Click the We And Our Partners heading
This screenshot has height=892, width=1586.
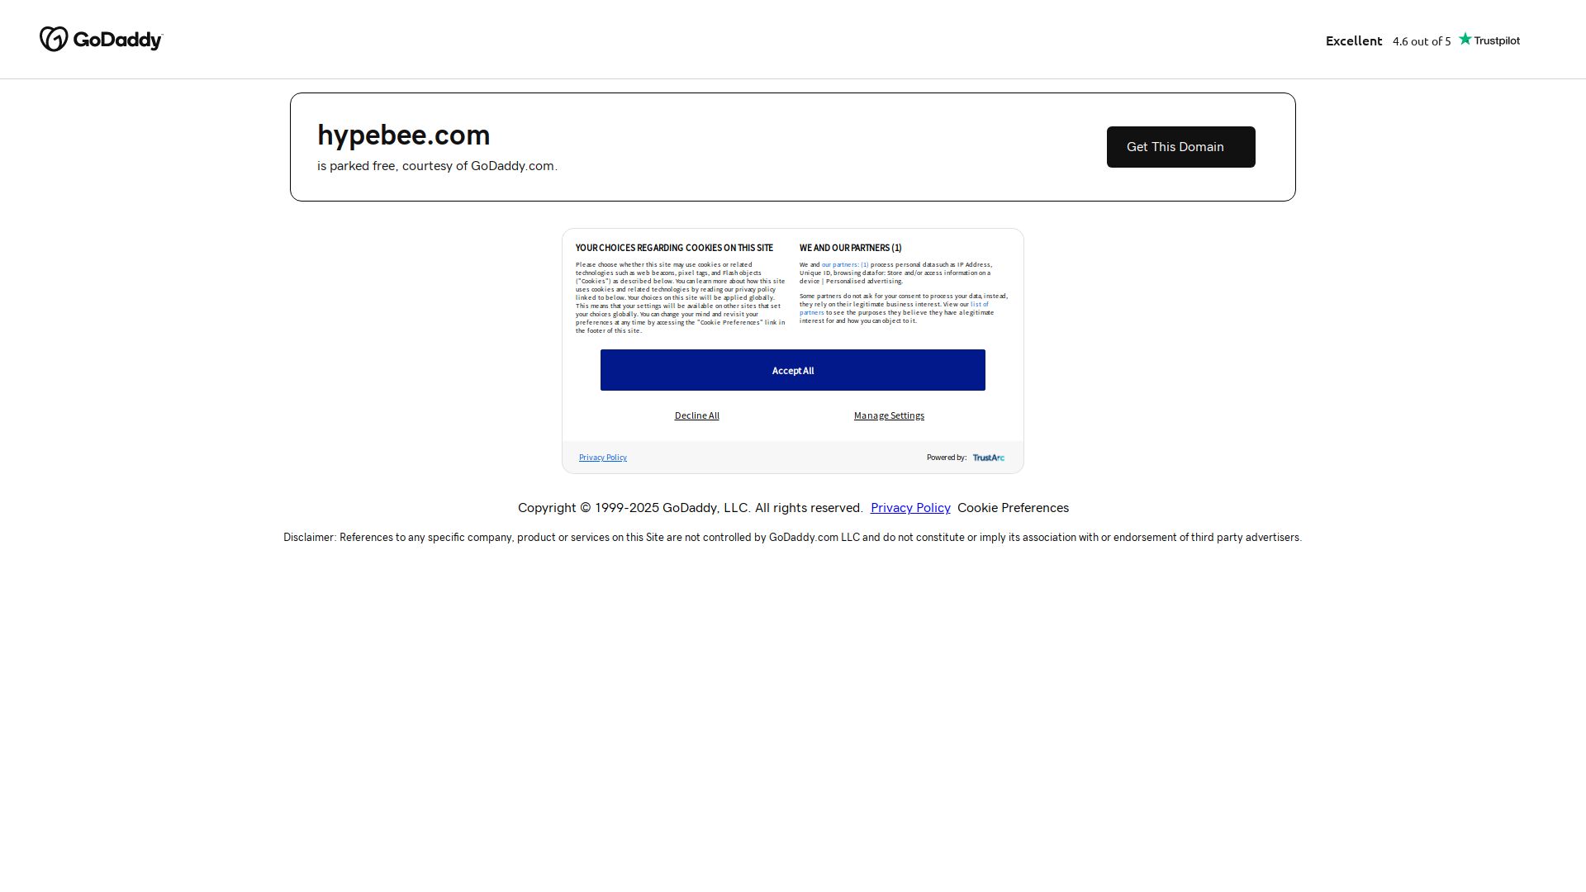(850, 248)
